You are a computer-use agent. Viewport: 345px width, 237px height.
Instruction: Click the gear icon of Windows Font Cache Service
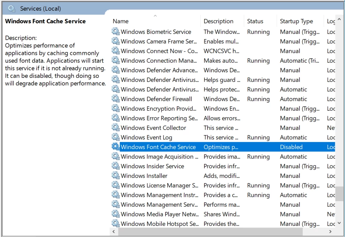point(116,147)
